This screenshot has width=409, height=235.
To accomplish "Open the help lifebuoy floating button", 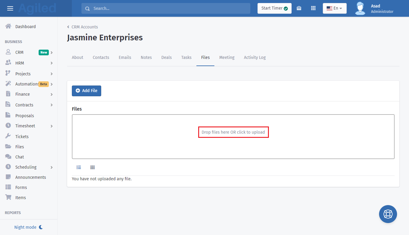I will click(x=388, y=214).
